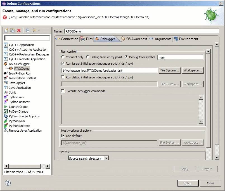This screenshot has width=225, height=191.
Task: Disable Run target initialization debugger script checkbox
Action: click(63, 64)
